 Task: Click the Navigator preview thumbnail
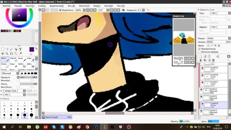coord(184,38)
